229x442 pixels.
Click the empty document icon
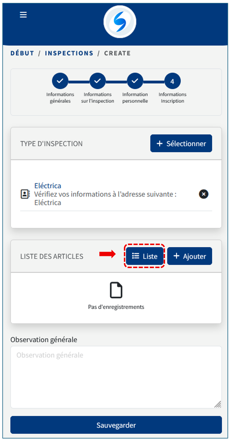coord(116,290)
